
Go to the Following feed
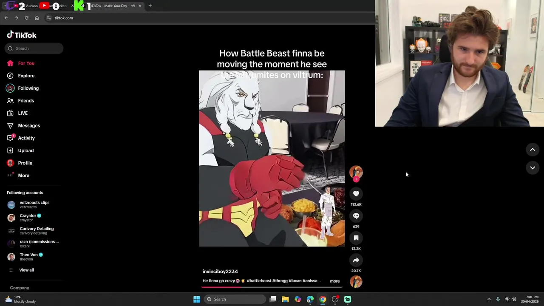(x=23, y=88)
